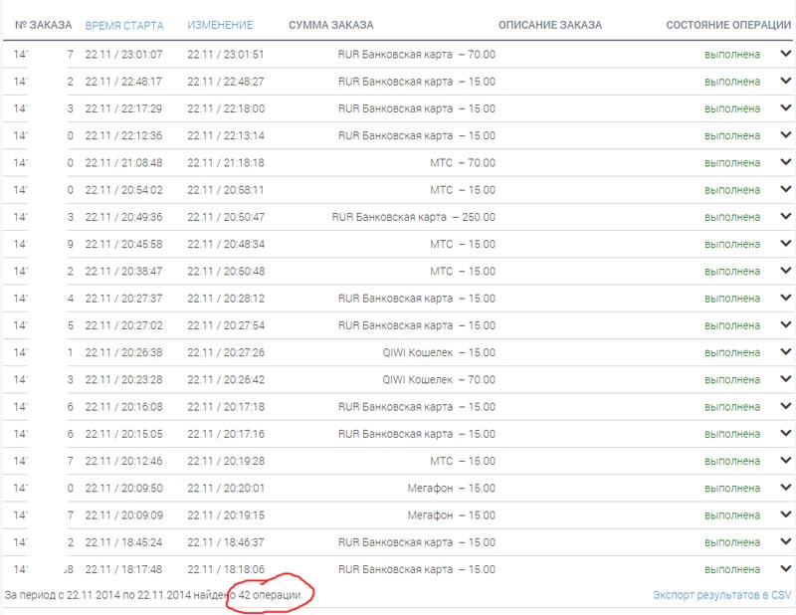This screenshot has width=796, height=615.
Task: Sort by ВРЕМЯ СТАРТА column header
Action: point(124,26)
